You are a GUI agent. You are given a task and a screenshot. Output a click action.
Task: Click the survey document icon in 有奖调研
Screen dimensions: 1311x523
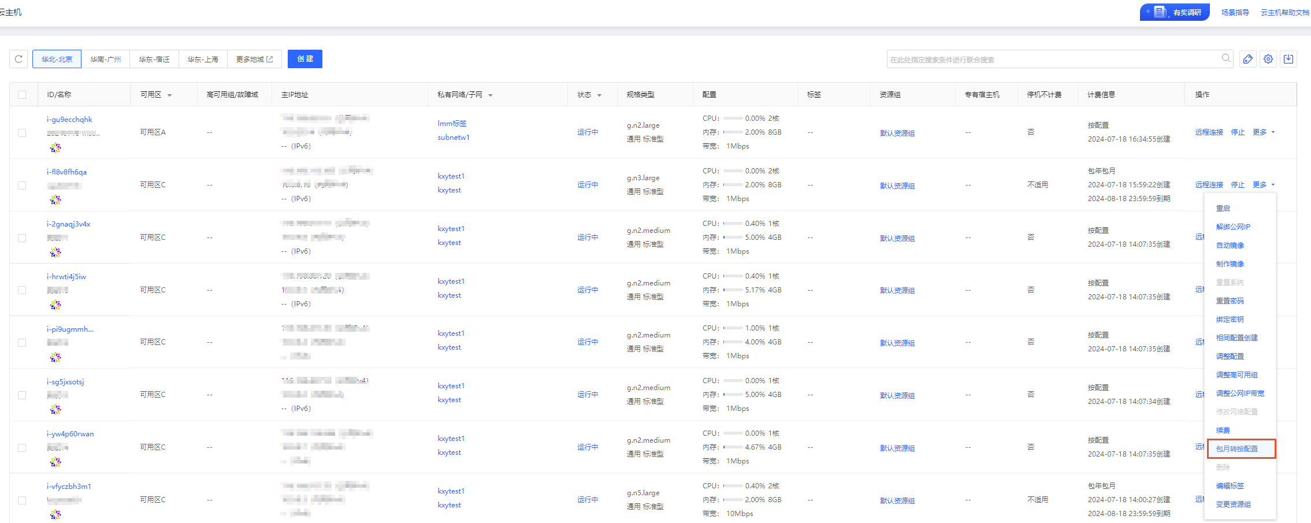coord(1160,12)
